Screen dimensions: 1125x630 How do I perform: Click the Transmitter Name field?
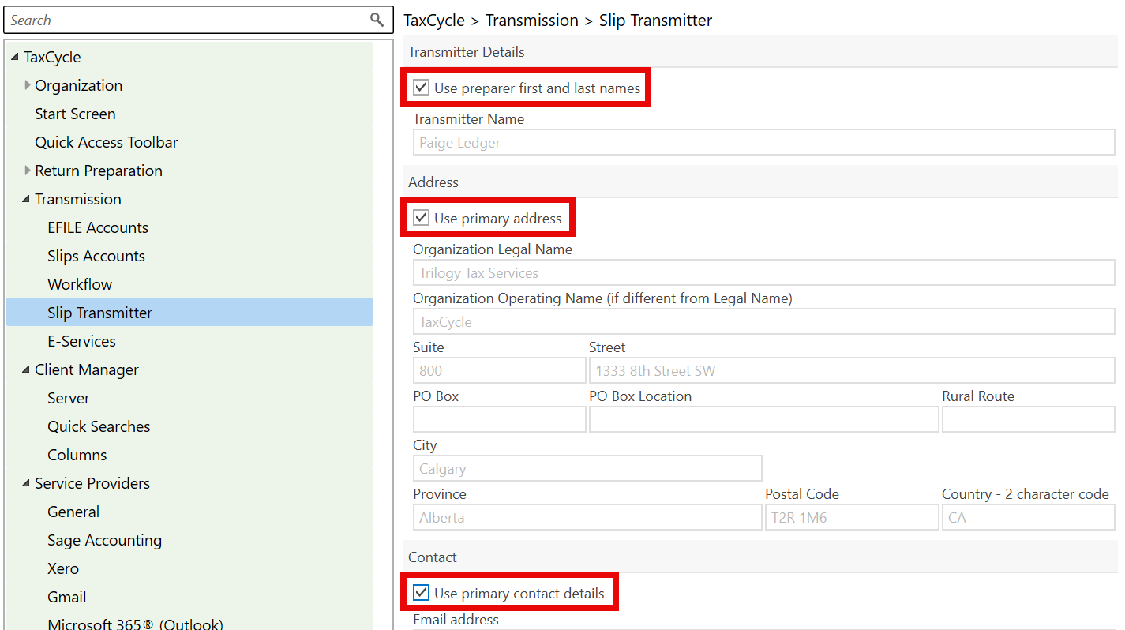763,143
